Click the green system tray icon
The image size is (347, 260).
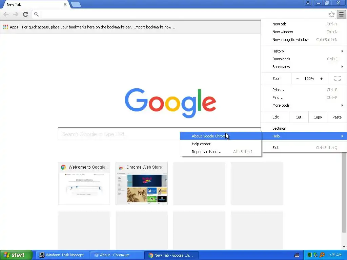[309, 255]
